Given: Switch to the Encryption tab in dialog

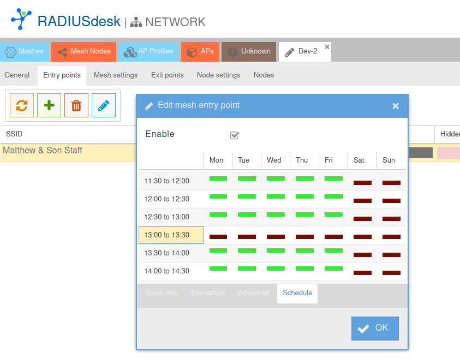Looking at the screenshot, I should (x=208, y=293).
